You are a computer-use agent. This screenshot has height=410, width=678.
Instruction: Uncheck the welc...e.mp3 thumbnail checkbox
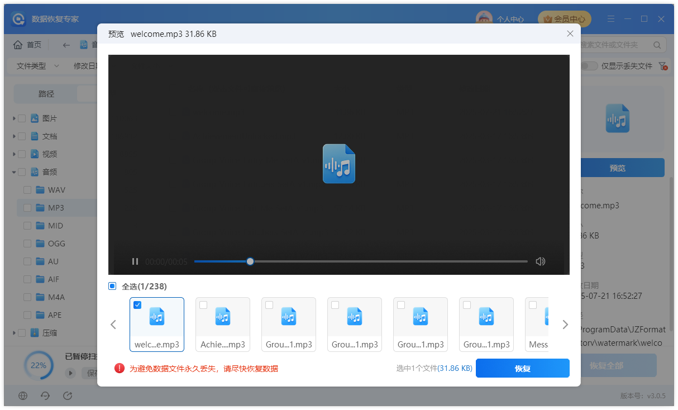[137, 305]
